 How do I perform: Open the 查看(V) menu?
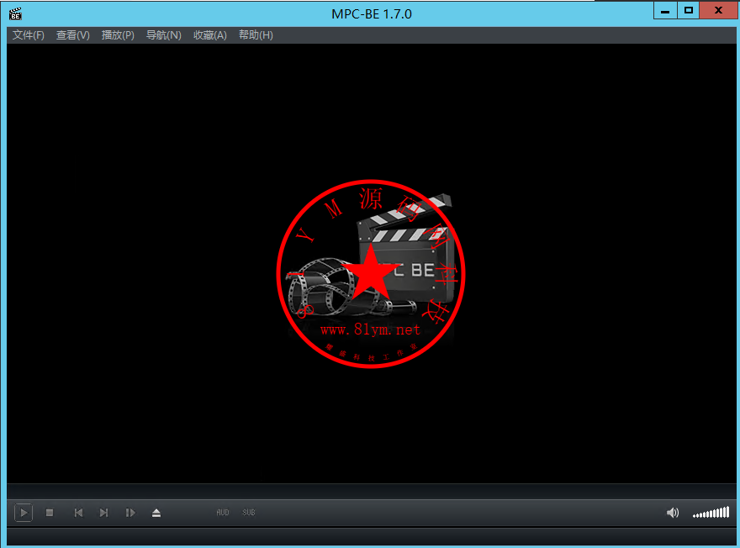pyautogui.click(x=72, y=35)
